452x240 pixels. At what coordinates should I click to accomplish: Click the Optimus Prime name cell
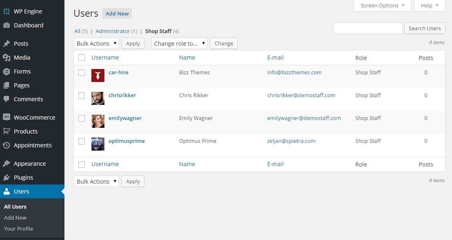(198, 141)
